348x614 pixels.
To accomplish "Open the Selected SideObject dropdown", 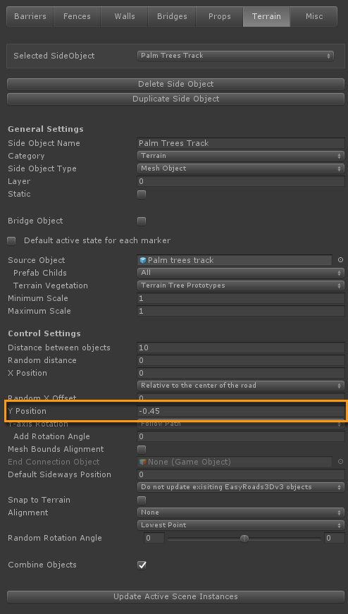I will 236,56.
